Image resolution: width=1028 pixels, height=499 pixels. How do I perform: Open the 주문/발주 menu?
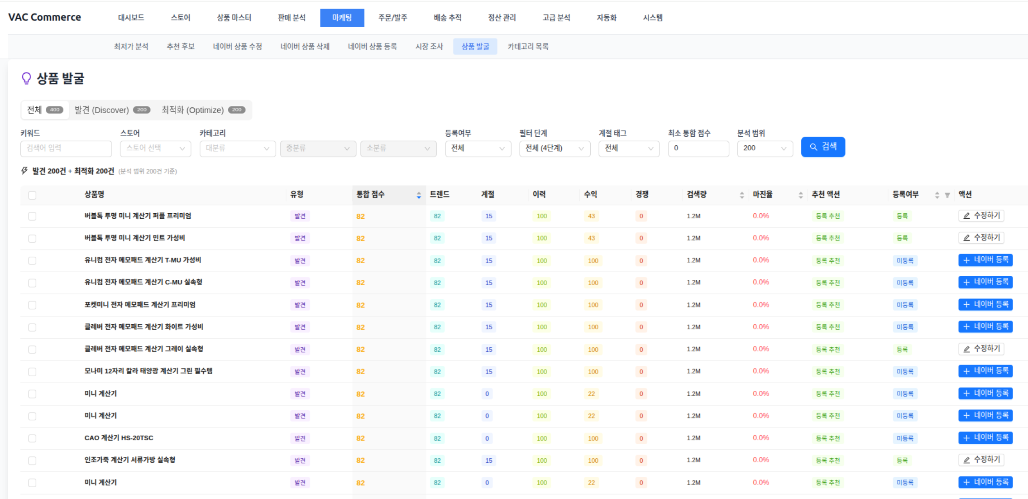pos(392,18)
